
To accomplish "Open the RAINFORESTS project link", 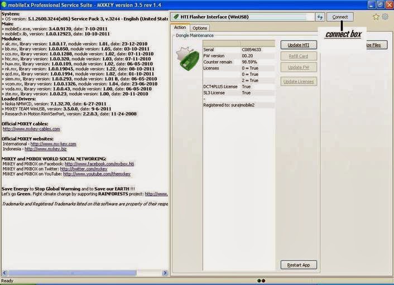I will point(156,194).
